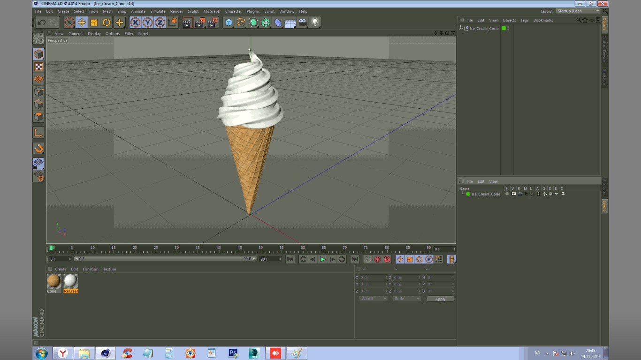
Task: Switch to Model mode cube icon
Action: (x=38, y=54)
